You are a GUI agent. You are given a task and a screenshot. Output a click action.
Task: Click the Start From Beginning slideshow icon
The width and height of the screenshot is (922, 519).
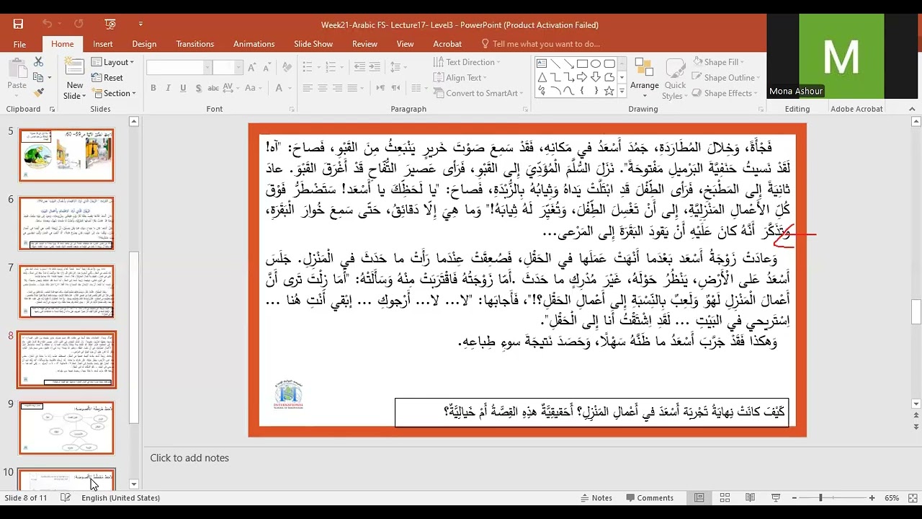[110, 24]
